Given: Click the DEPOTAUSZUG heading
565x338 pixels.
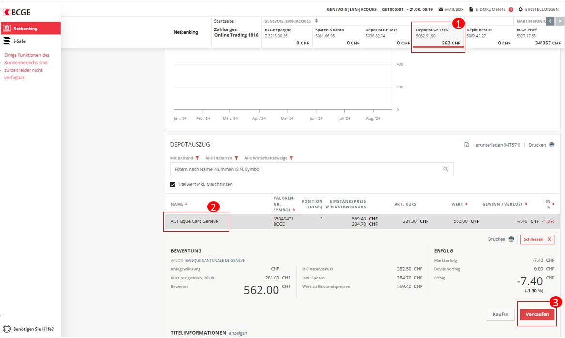Looking at the screenshot, I should click(x=190, y=145).
